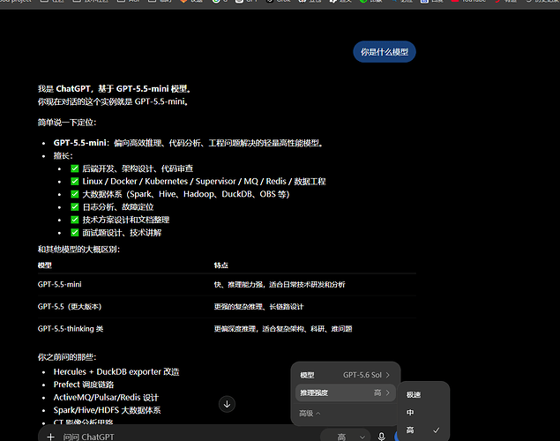
Task: Click the cell starting 更偏深度推理，适合复杂架构
Action: (283, 329)
